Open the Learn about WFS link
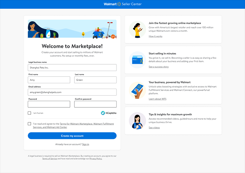The height and width of the screenshot is (173, 245). (157, 99)
